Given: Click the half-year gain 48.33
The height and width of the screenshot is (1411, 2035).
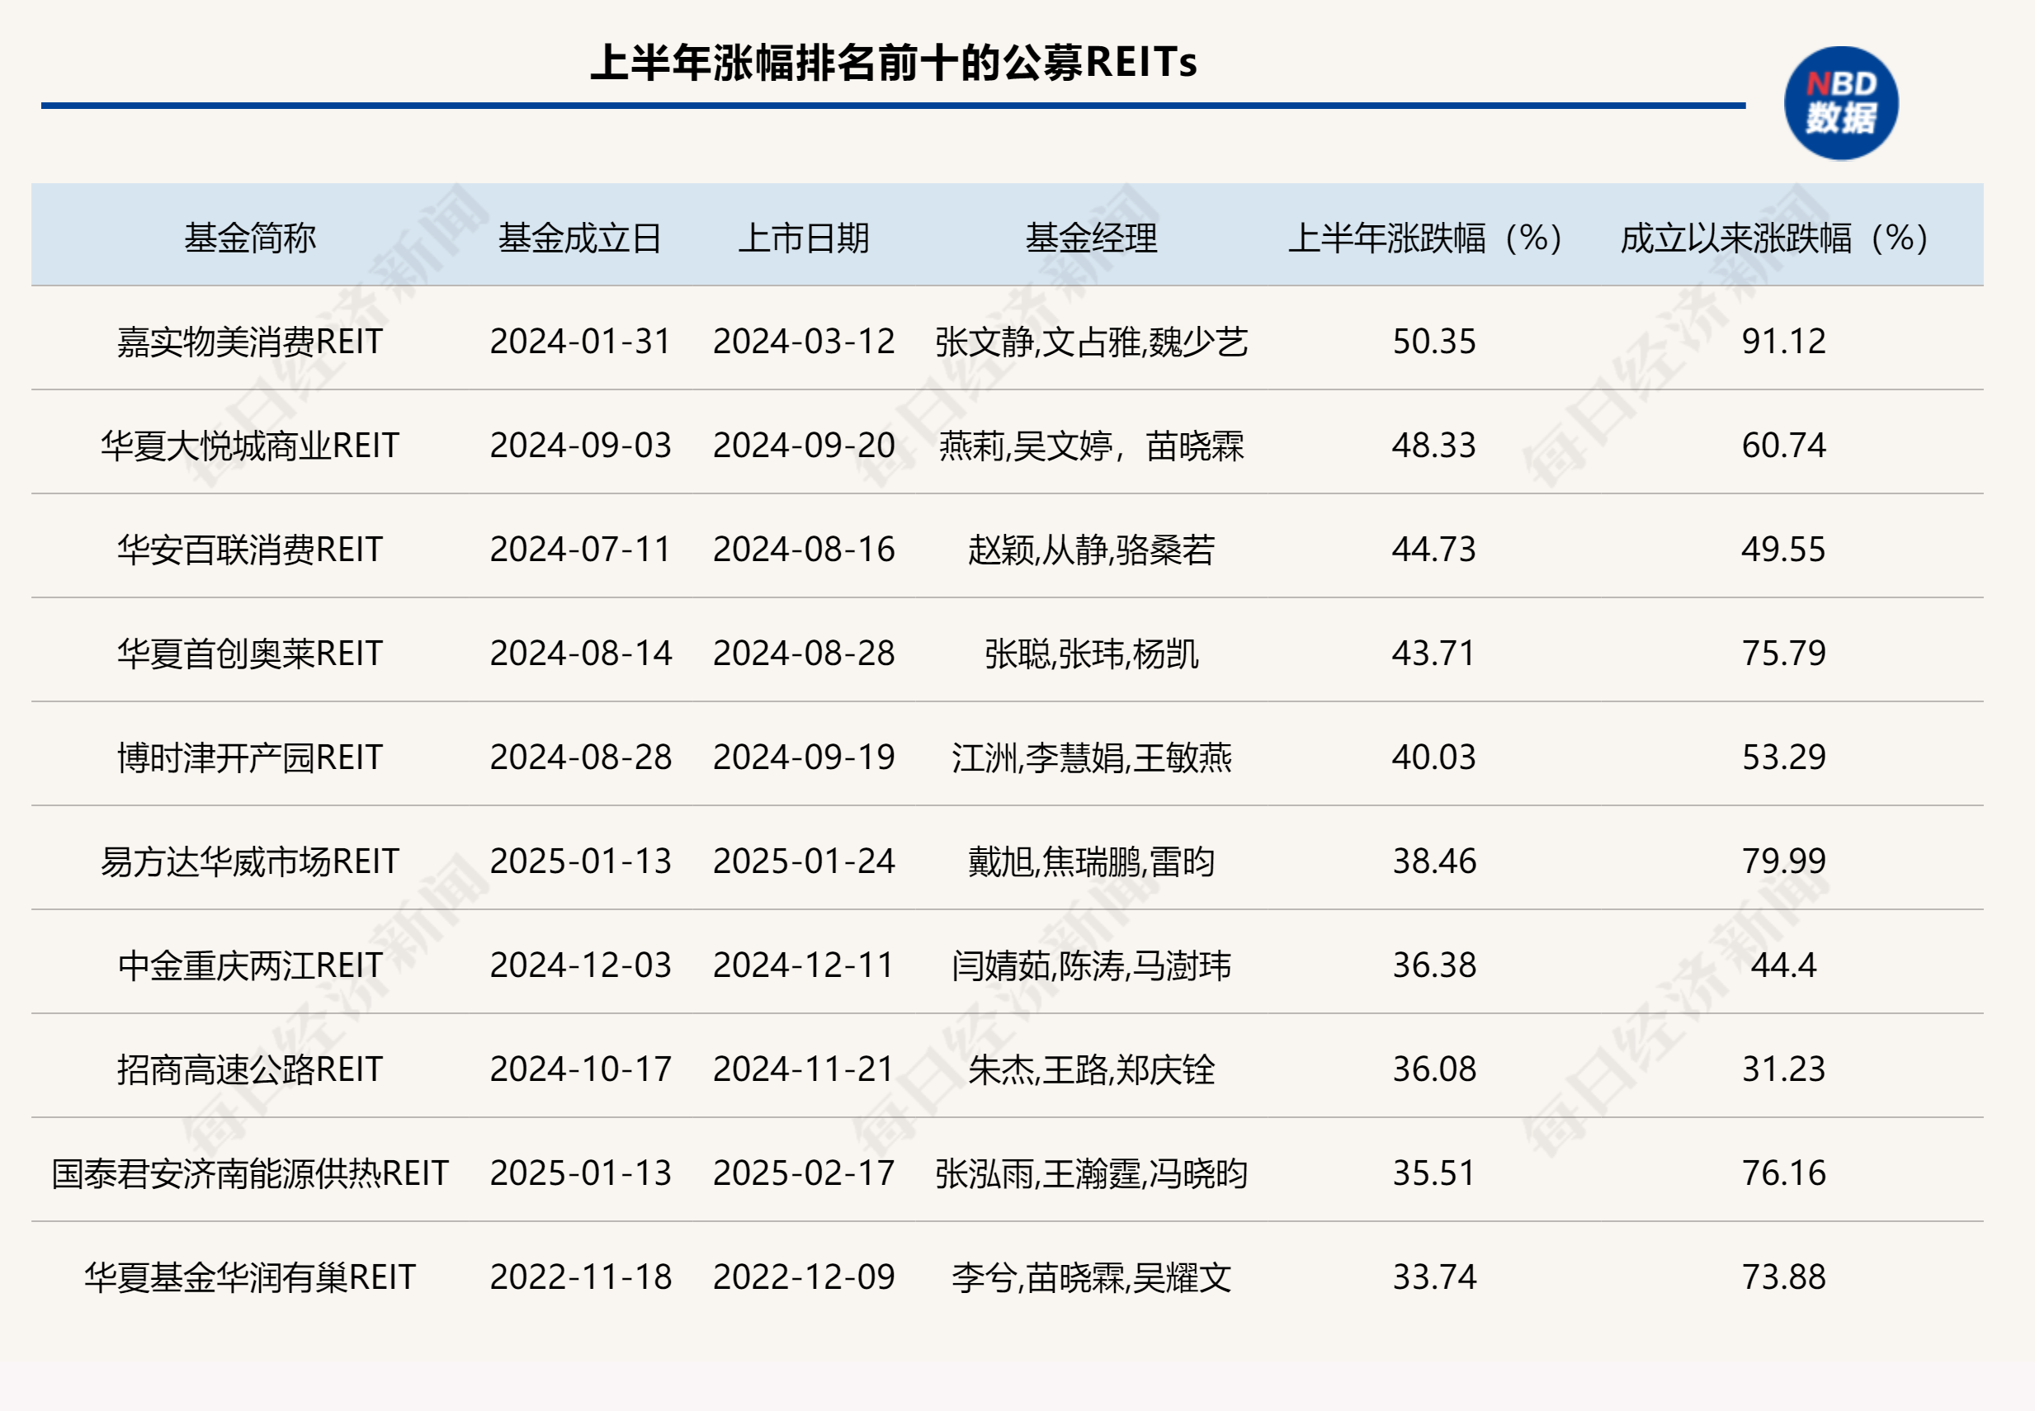Looking at the screenshot, I should coord(1434,445).
